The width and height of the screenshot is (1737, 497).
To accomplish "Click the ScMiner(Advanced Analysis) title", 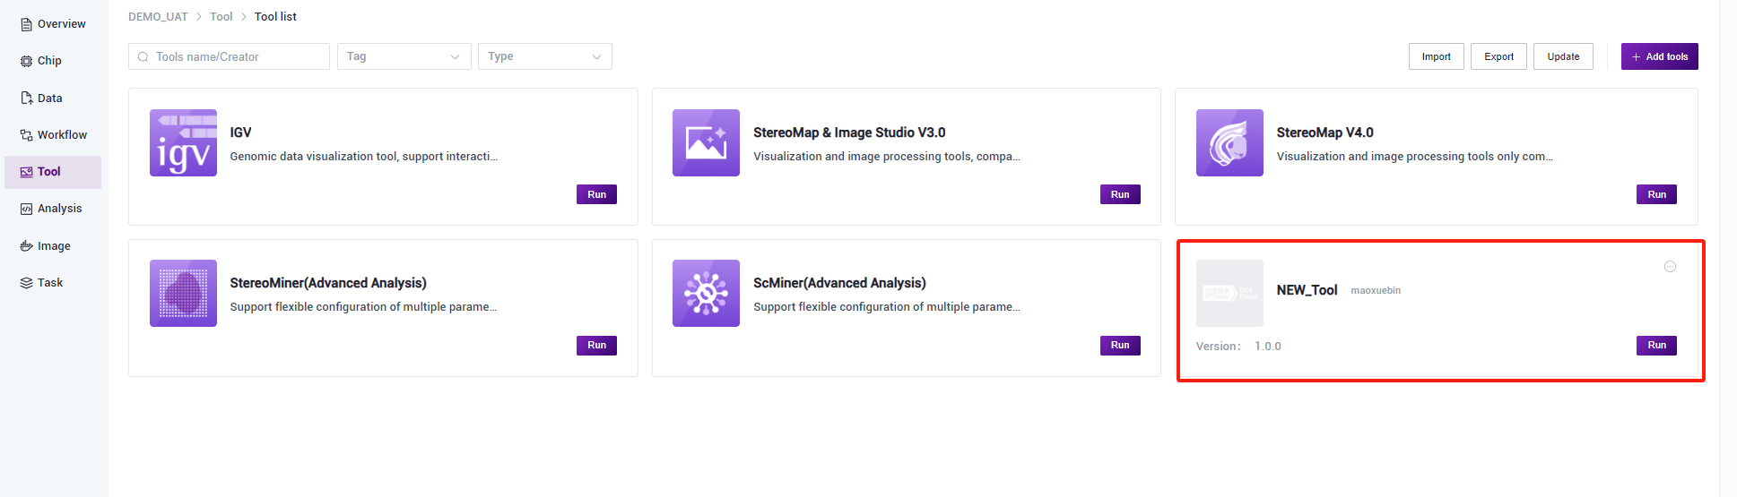I will click(839, 283).
